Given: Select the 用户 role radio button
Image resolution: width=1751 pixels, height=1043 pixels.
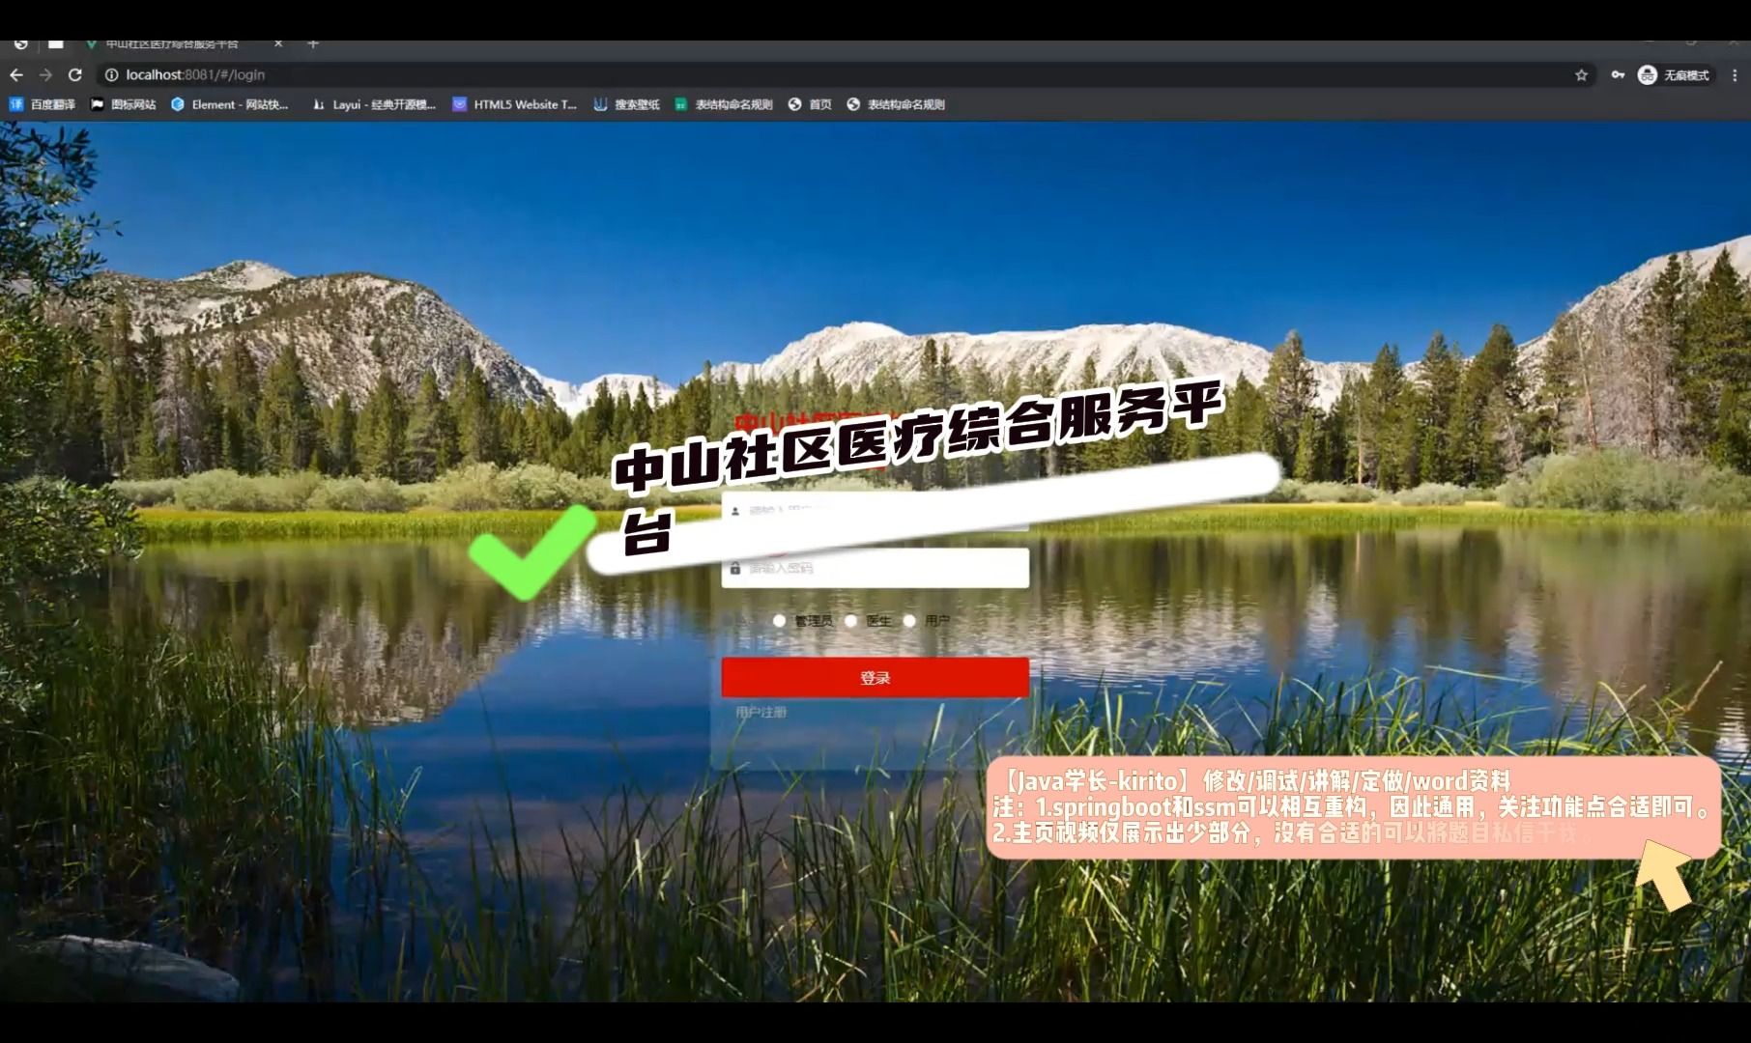Looking at the screenshot, I should [908, 621].
